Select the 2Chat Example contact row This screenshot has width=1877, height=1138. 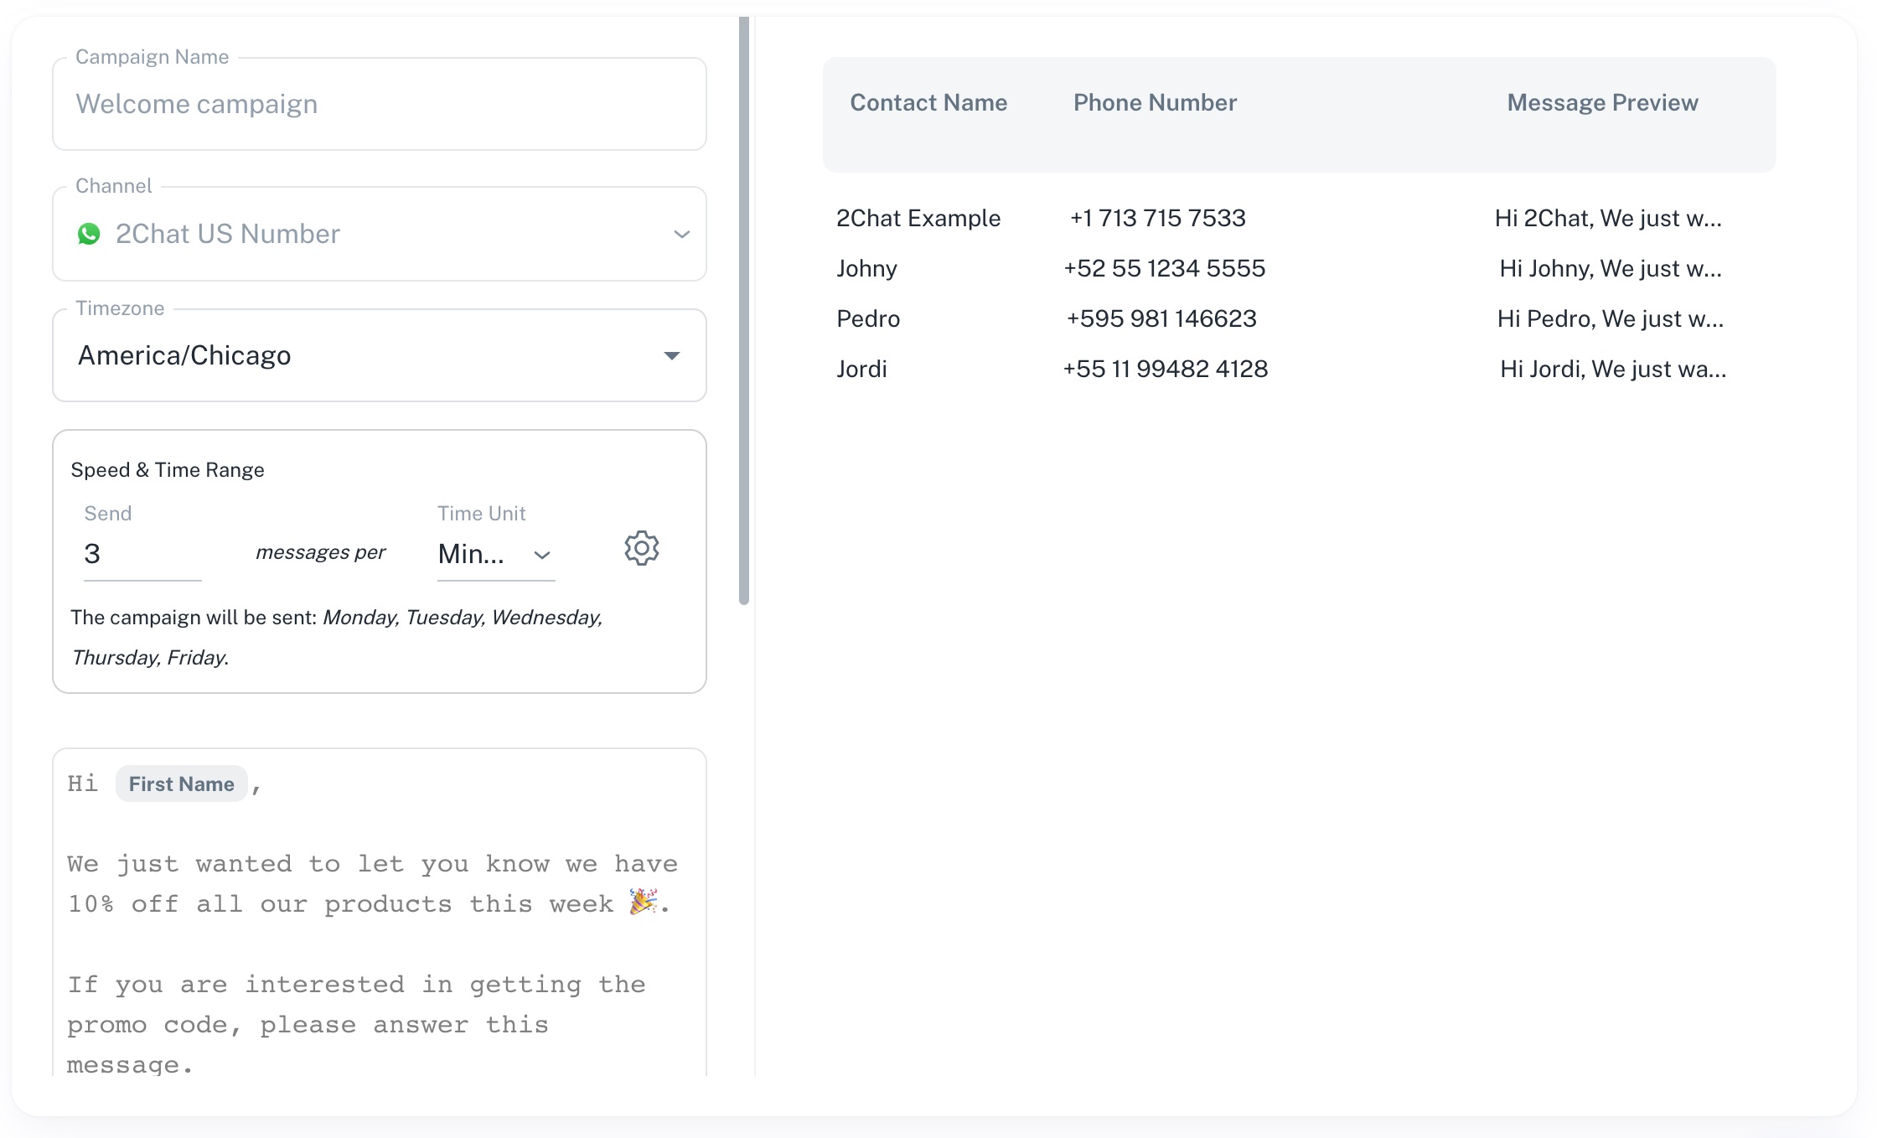tap(918, 219)
